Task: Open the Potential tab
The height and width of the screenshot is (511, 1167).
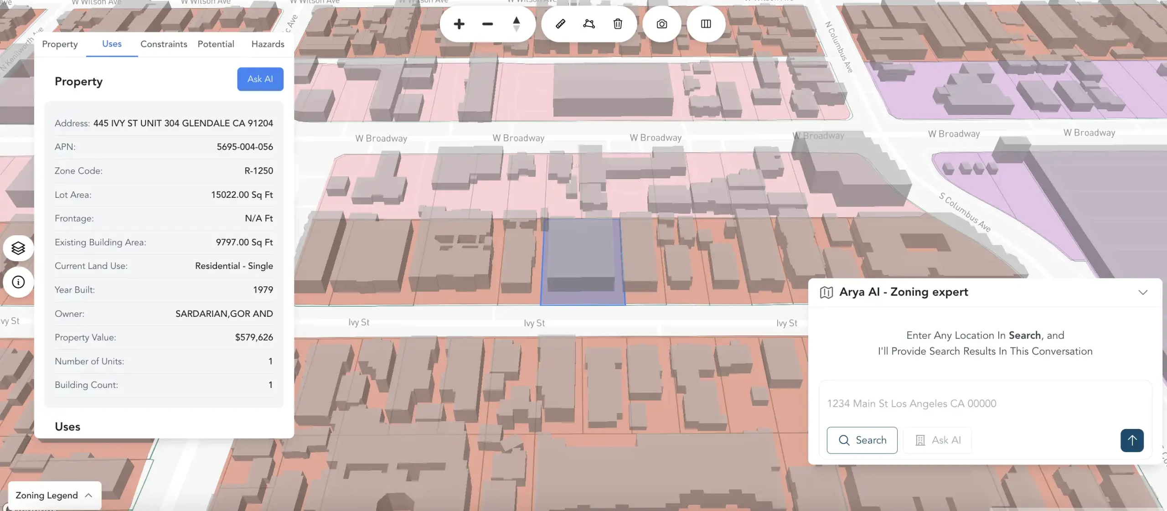Action: 216,44
